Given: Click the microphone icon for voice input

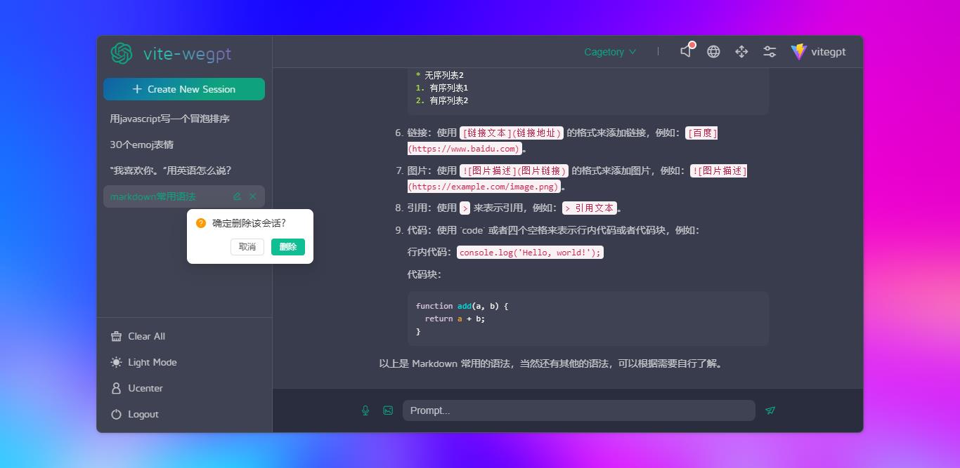Looking at the screenshot, I should point(365,410).
